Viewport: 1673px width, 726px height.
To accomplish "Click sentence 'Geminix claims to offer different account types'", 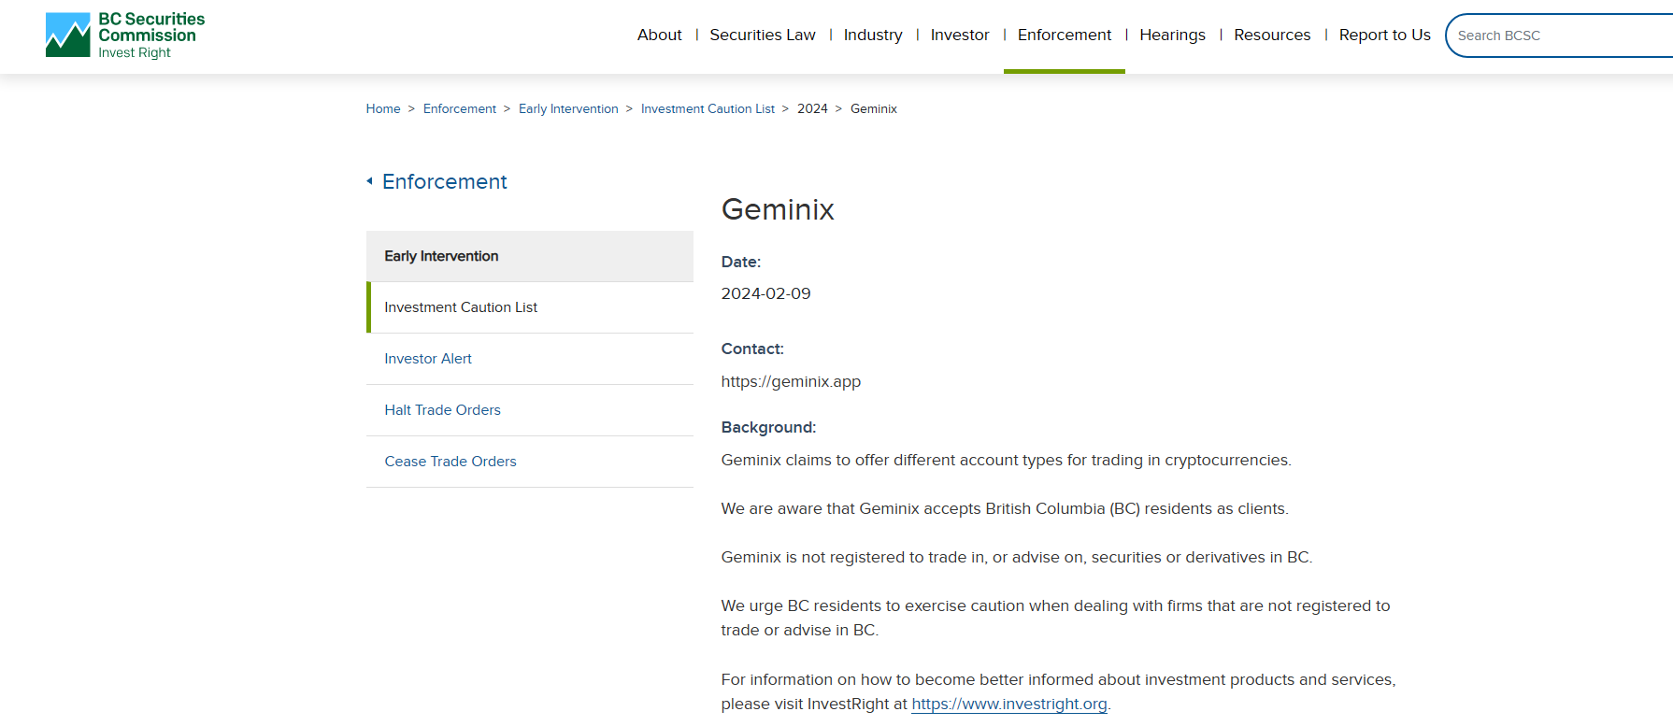I will coord(1006,460).
